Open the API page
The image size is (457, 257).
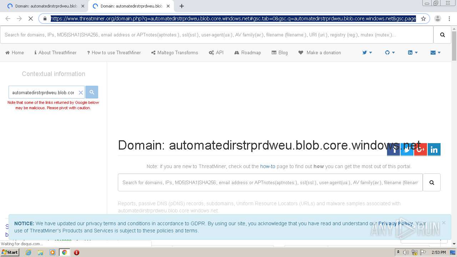coord(216,52)
